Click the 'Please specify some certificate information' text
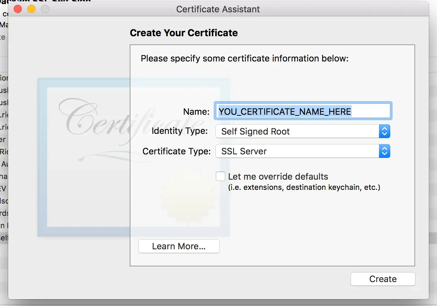The height and width of the screenshot is (306, 437). [244, 58]
